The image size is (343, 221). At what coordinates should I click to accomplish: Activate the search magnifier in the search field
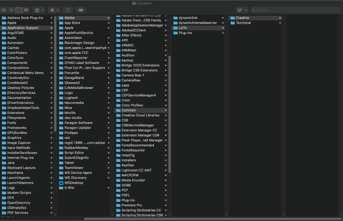[x=254, y=10]
